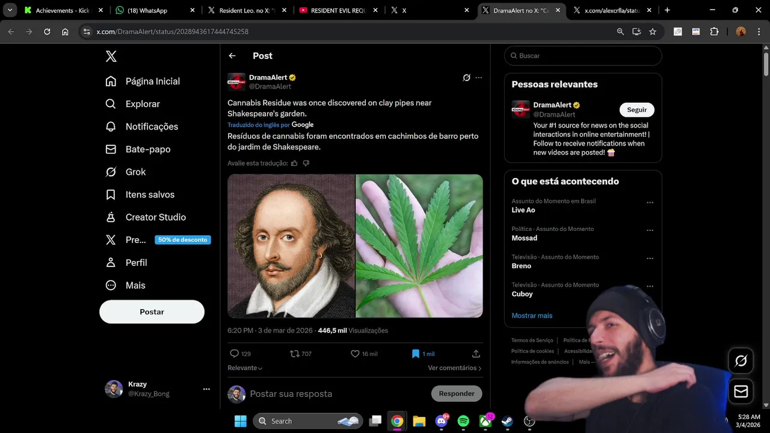770x433 pixels.
Task: Click the Buscar search box
Action: tap(583, 55)
